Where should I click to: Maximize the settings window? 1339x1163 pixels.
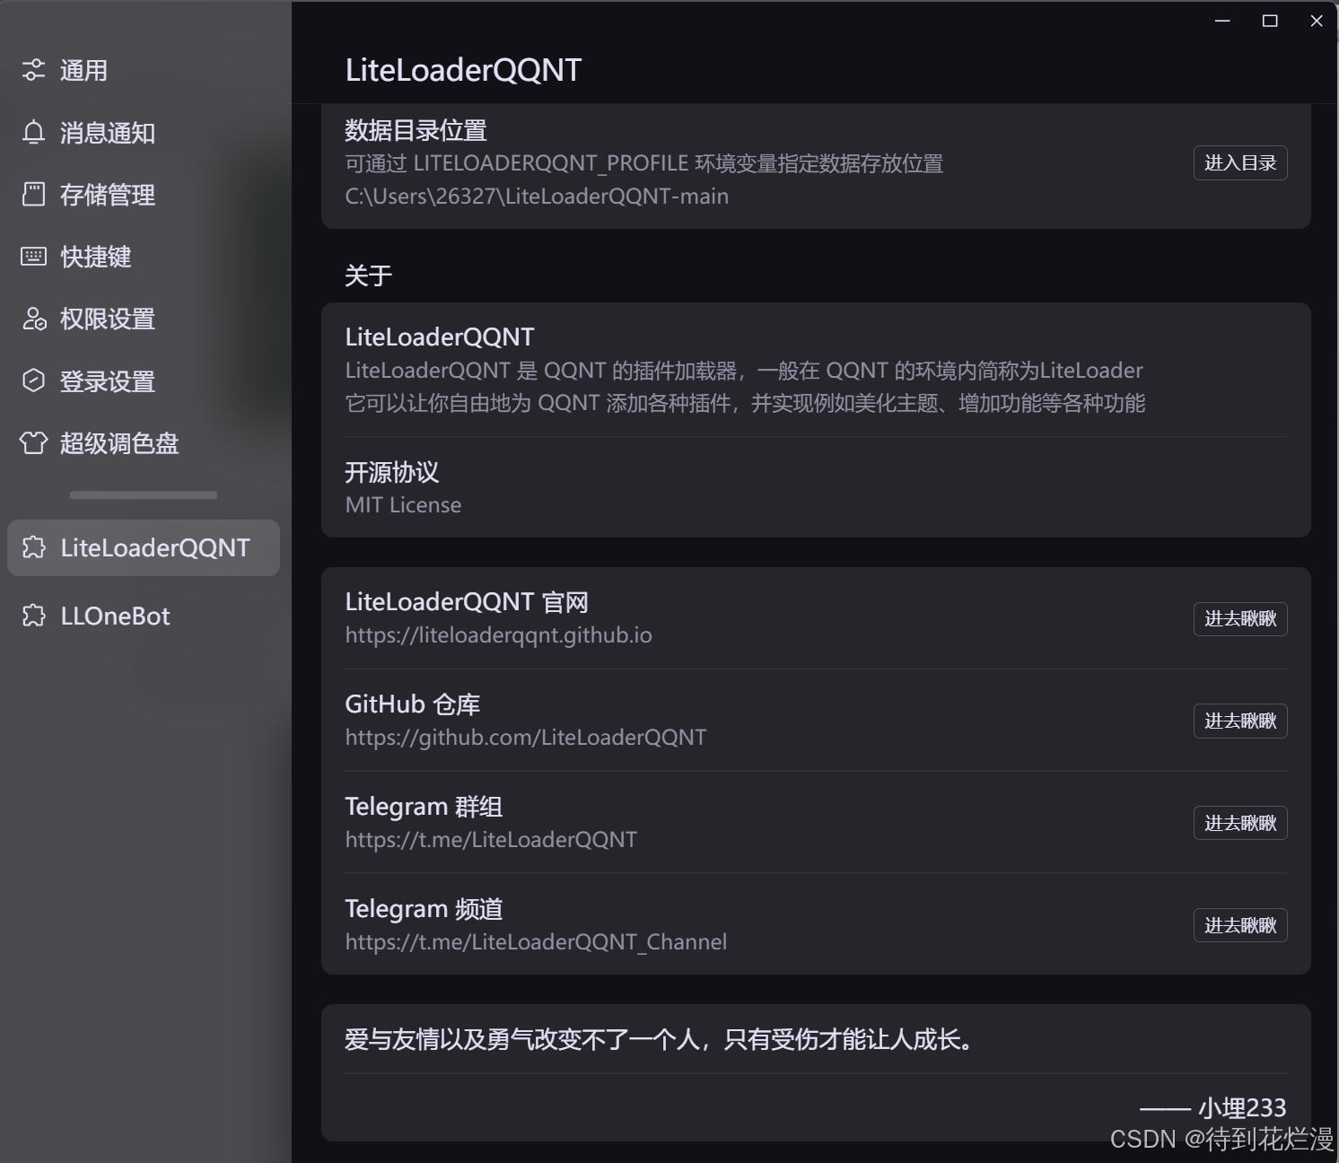[x=1270, y=21]
